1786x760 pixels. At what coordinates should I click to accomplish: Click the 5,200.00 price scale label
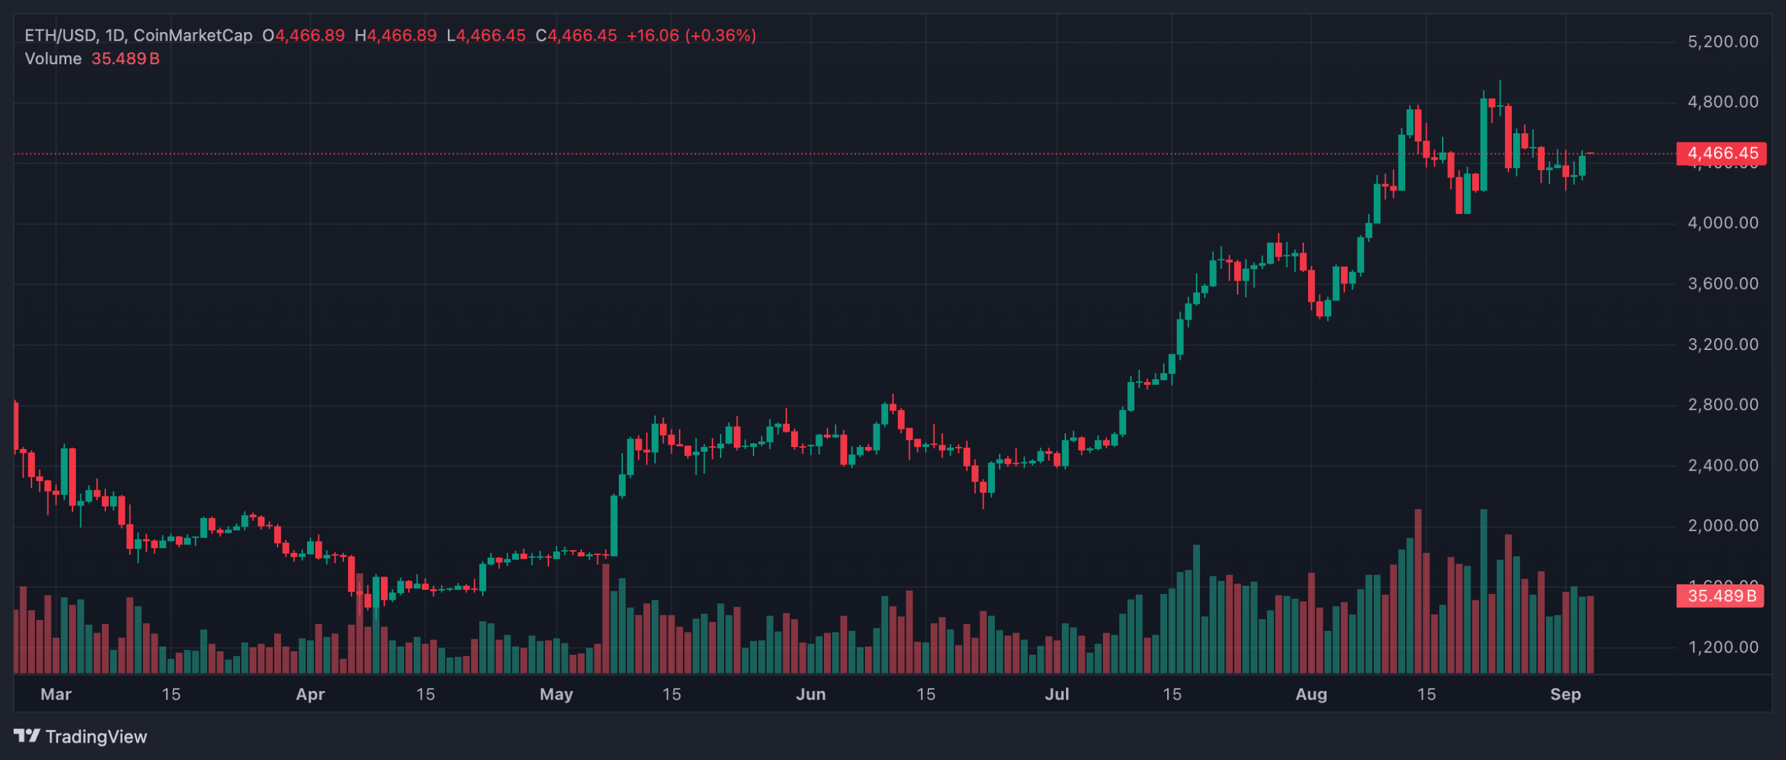pyautogui.click(x=1723, y=42)
